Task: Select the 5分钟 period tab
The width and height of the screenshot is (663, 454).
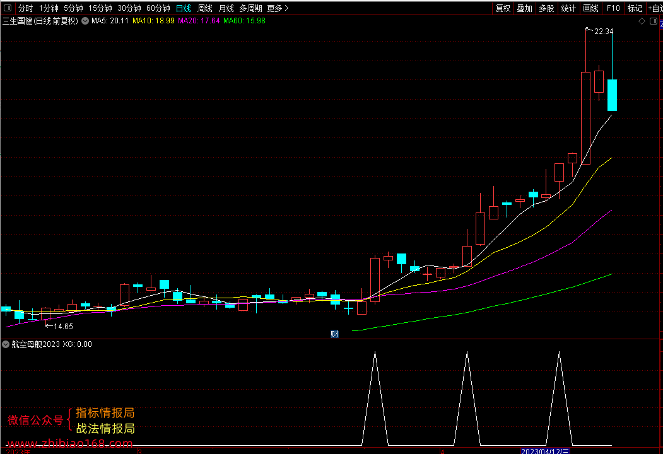Action: click(73, 8)
